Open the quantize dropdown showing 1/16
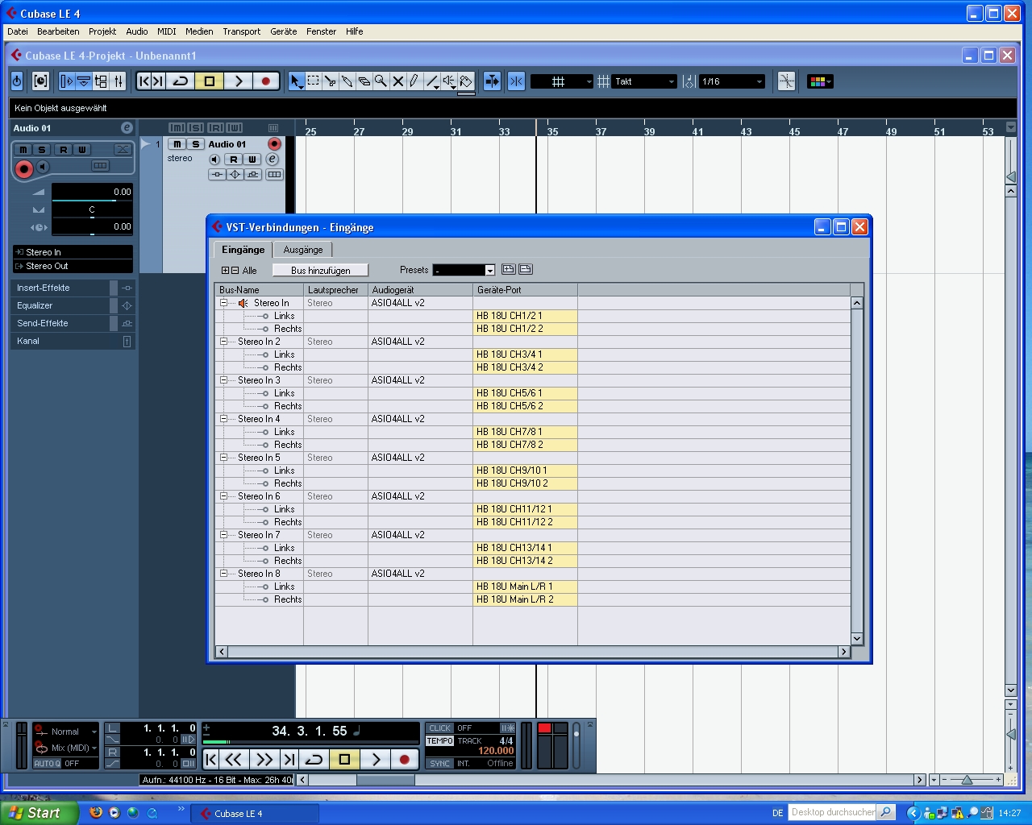 coord(732,81)
